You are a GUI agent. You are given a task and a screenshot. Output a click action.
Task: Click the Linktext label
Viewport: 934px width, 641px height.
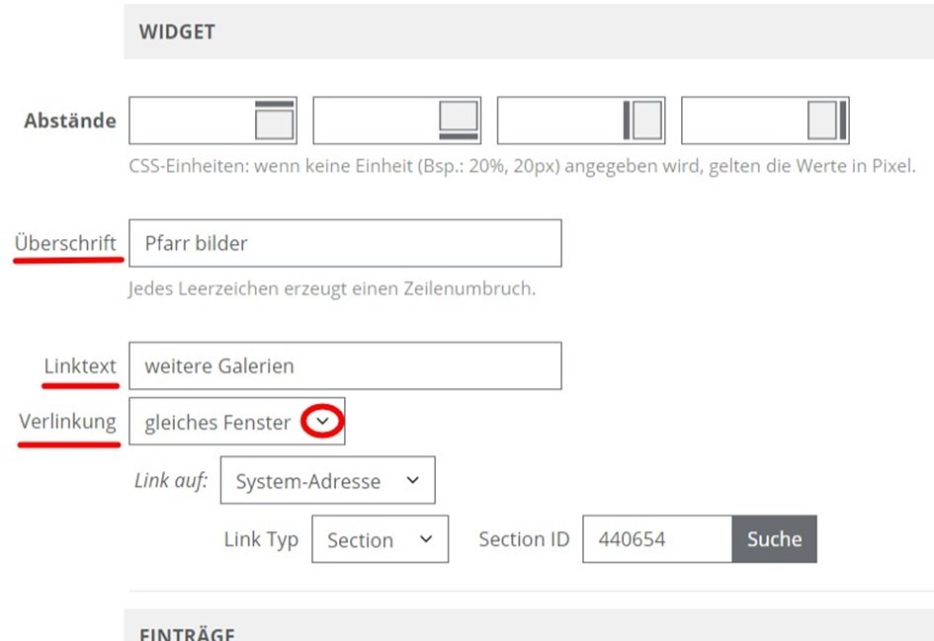pos(80,365)
